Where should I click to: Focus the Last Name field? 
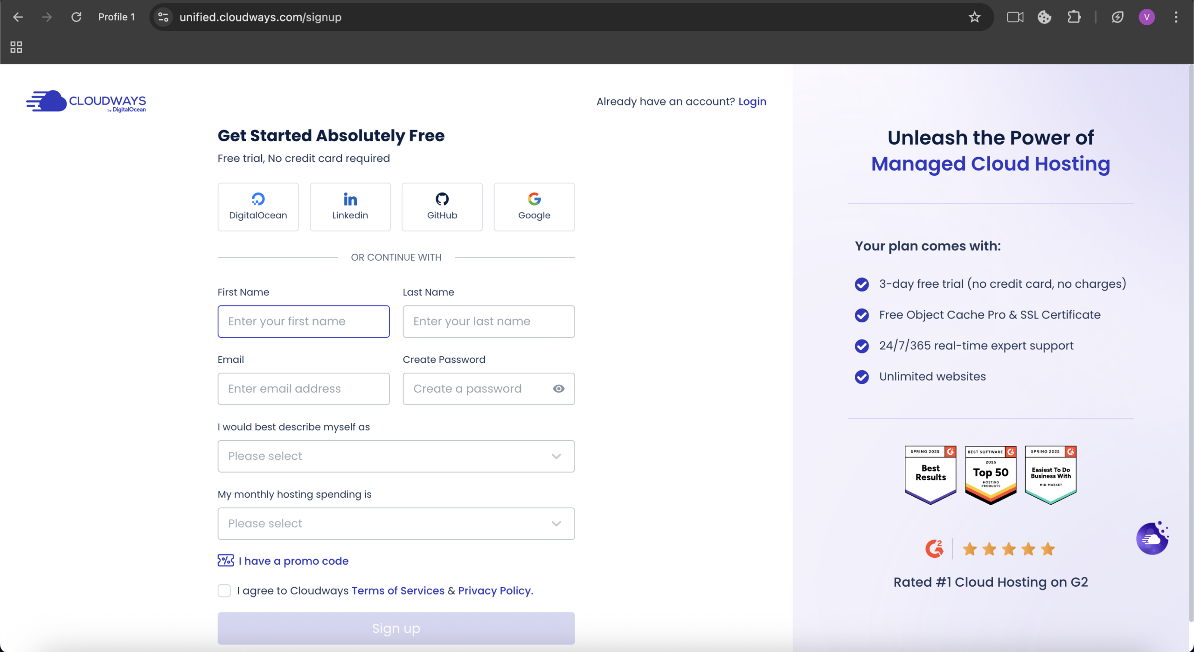point(488,321)
